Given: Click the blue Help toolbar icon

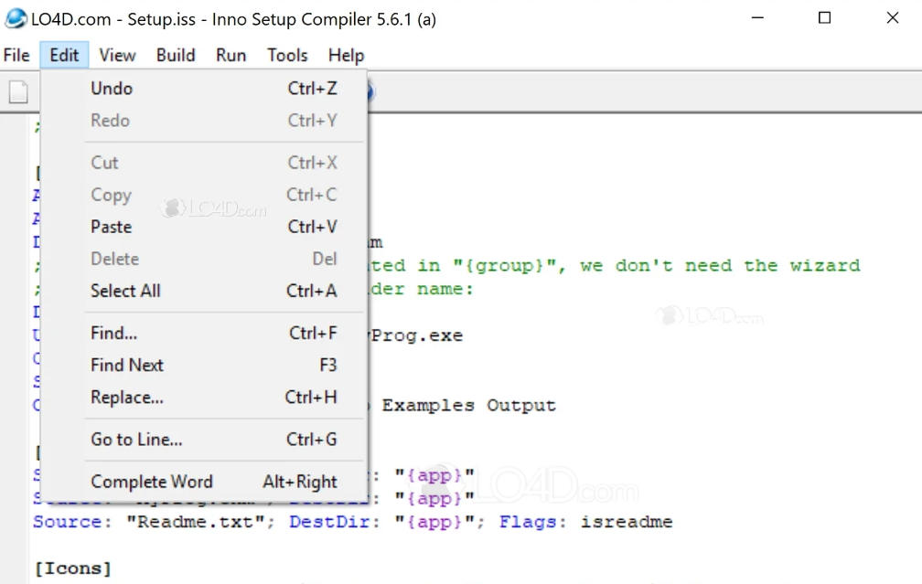Looking at the screenshot, I should tap(370, 91).
